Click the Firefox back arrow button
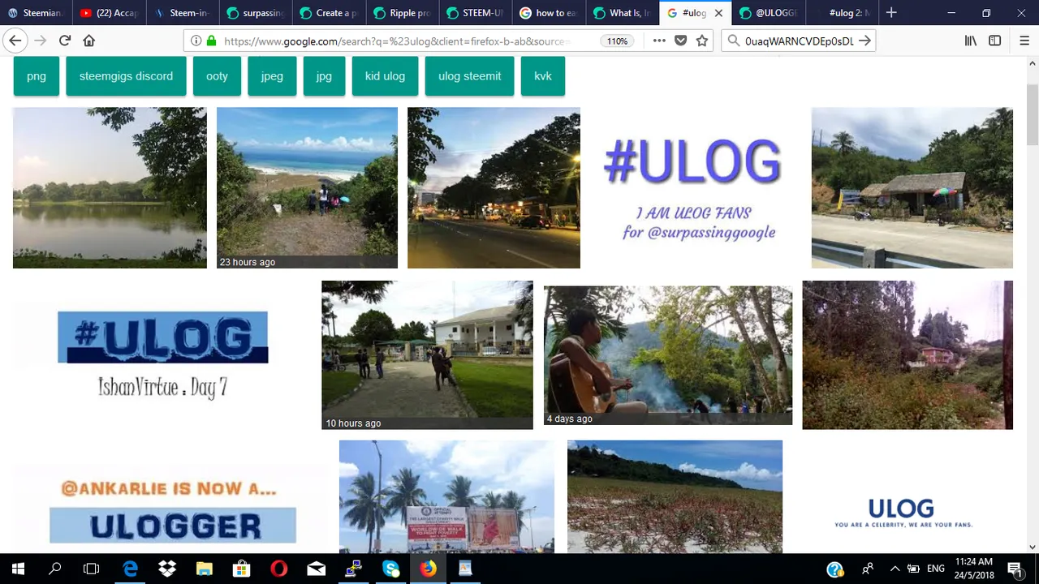The width and height of the screenshot is (1039, 584). [x=15, y=41]
